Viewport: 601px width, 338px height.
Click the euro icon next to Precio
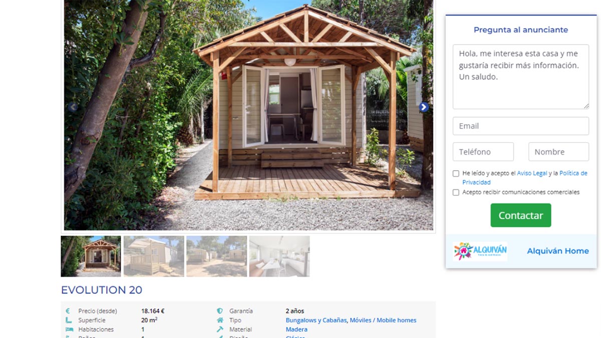(x=69, y=311)
